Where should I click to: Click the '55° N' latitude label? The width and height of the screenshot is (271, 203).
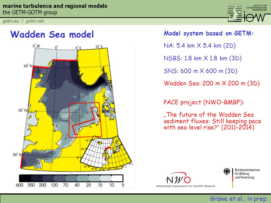[23, 110]
